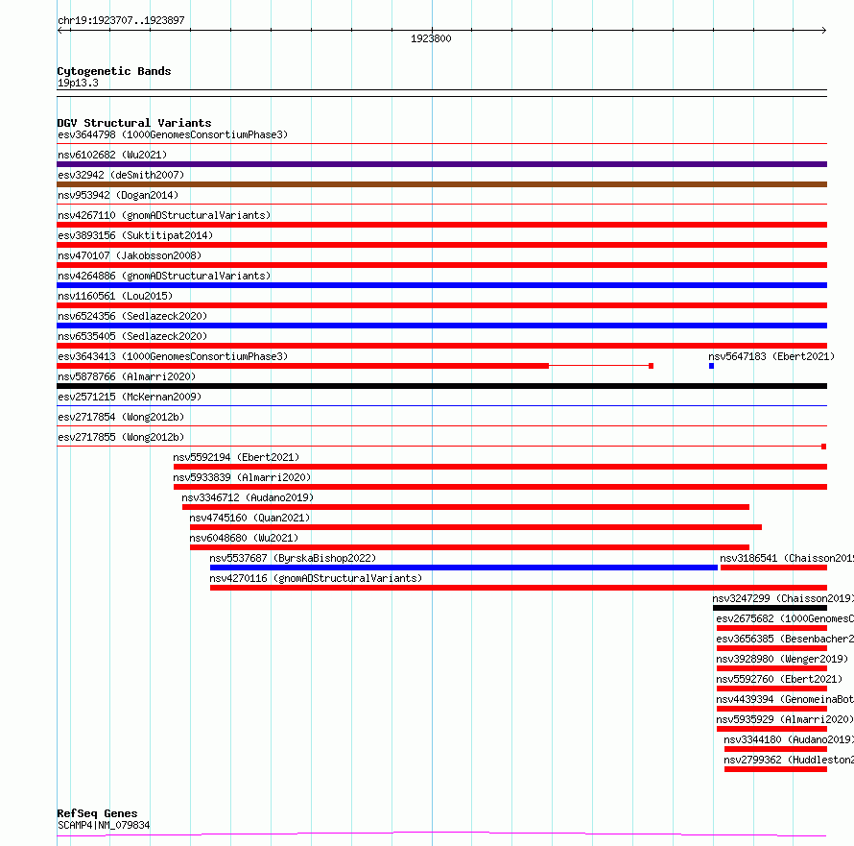Image resolution: width=854 pixels, height=846 pixels.
Task: Open nsv5592194 (Ebert2021) label
Action: (x=236, y=457)
